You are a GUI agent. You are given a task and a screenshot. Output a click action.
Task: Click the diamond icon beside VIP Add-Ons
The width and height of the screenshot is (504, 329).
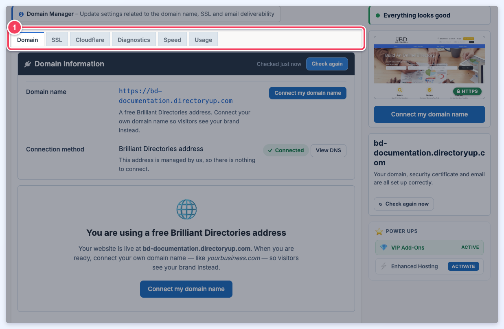(x=383, y=248)
